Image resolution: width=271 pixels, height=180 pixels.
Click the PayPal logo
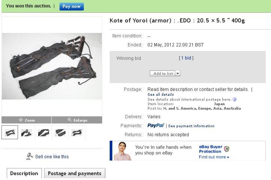pos(156,125)
